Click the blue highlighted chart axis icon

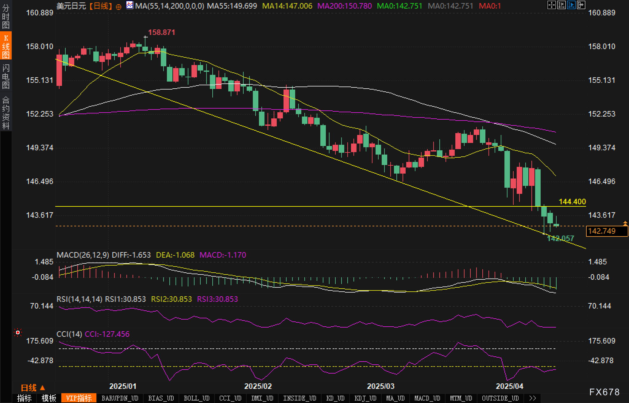point(571,5)
